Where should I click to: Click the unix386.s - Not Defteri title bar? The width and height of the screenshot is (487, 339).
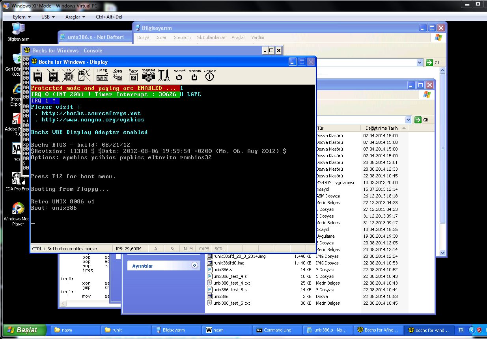pos(96,37)
